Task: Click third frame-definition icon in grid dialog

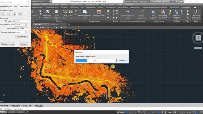Action: (14, 14)
